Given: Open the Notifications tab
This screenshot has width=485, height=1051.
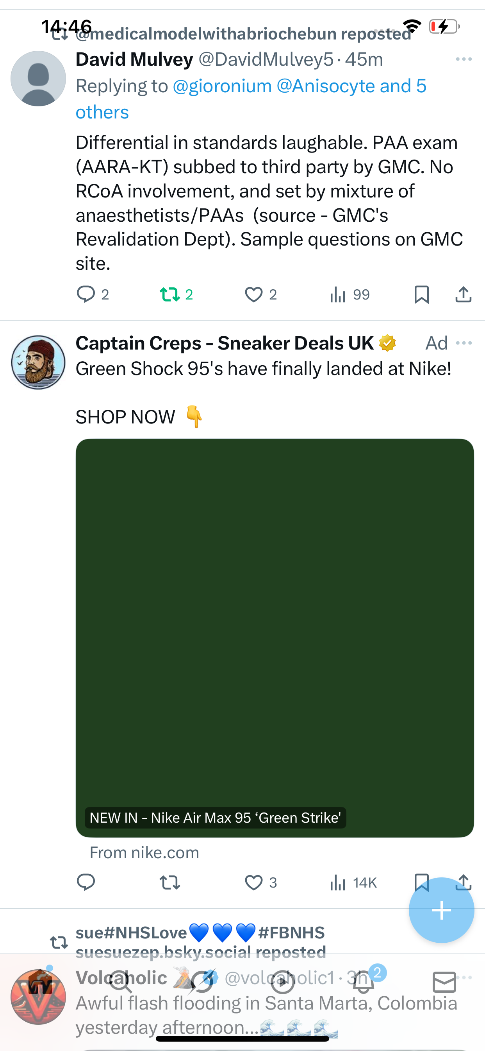Looking at the screenshot, I should [x=364, y=982].
